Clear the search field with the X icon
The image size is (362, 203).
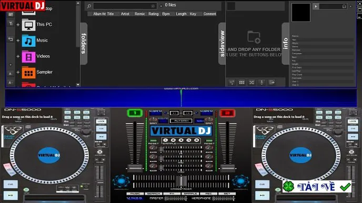click(153, 6)
